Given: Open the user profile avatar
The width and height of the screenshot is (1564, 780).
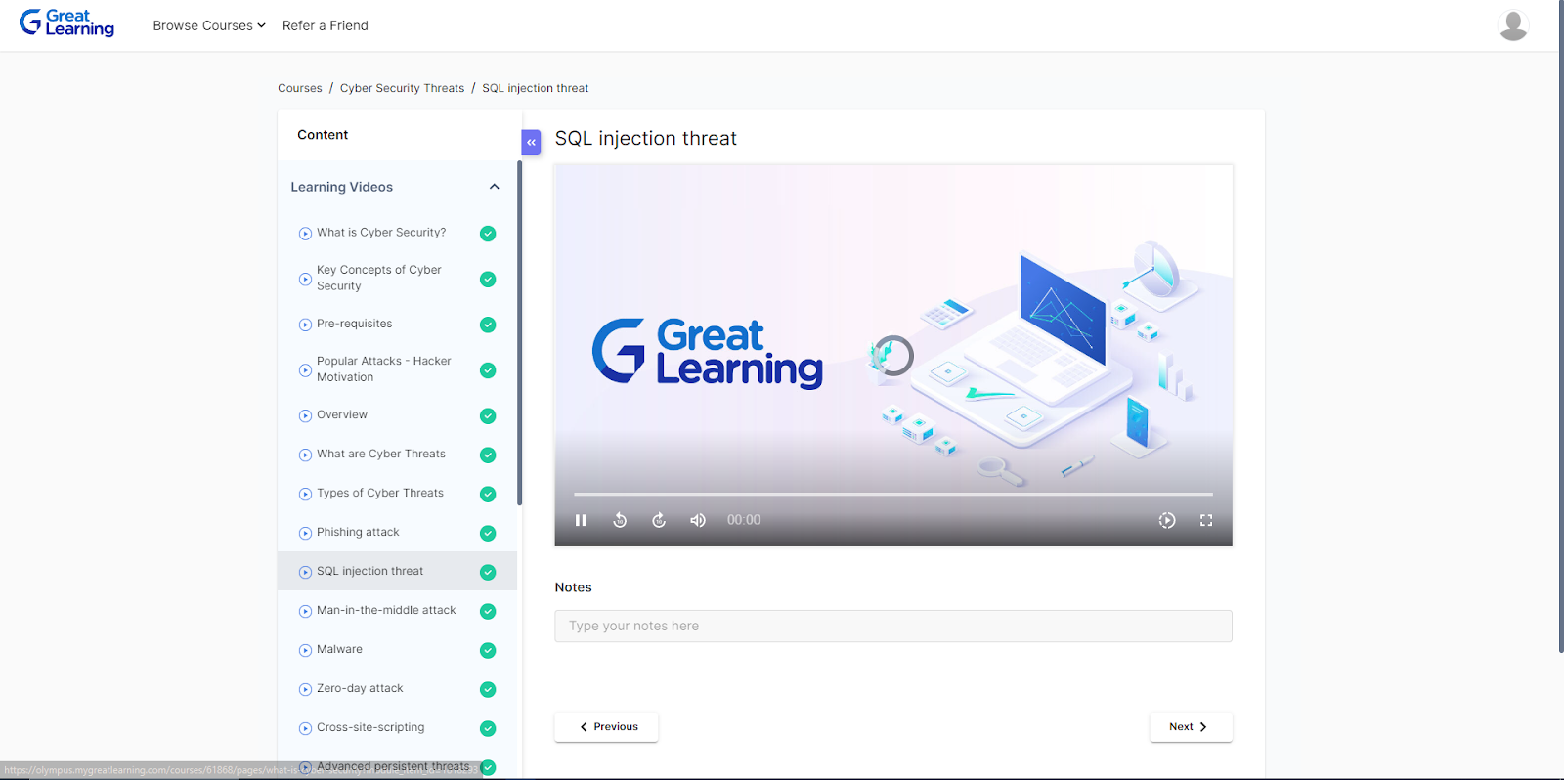Looking at the screenshot, I should pos(1513,25).
